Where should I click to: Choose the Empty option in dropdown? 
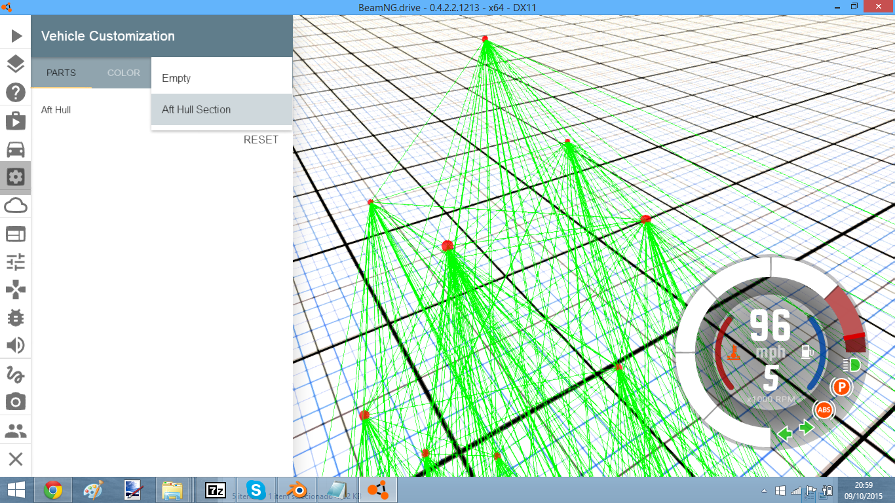(x=221, y=78)
